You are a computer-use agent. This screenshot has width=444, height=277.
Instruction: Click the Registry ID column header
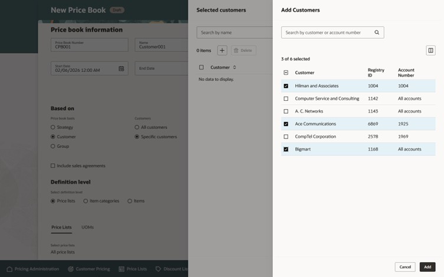click(x=376, y=72)
